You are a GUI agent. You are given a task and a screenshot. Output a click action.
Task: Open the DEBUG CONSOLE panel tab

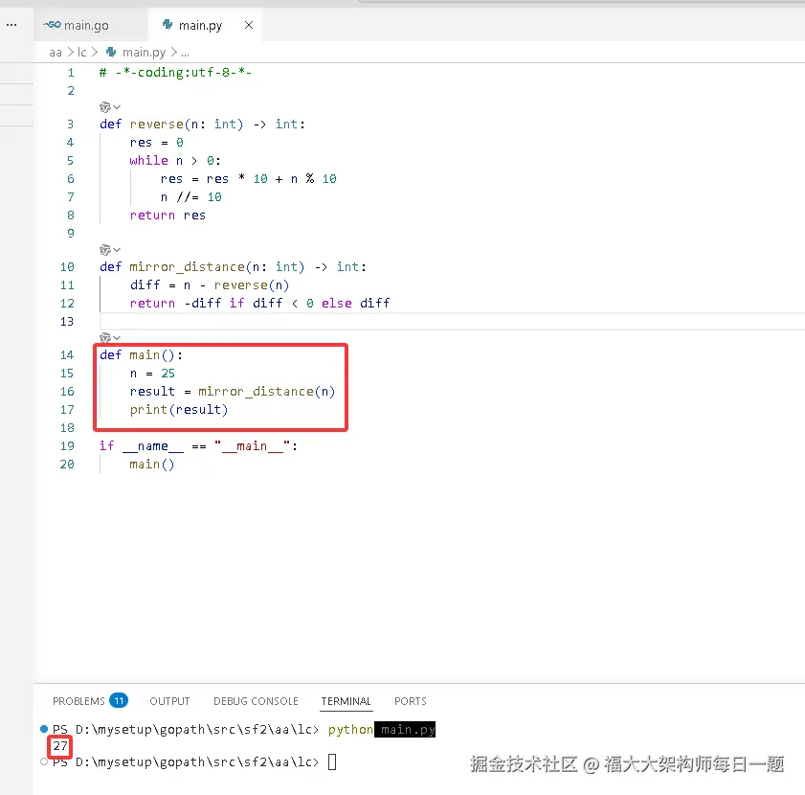coord(256,701)
